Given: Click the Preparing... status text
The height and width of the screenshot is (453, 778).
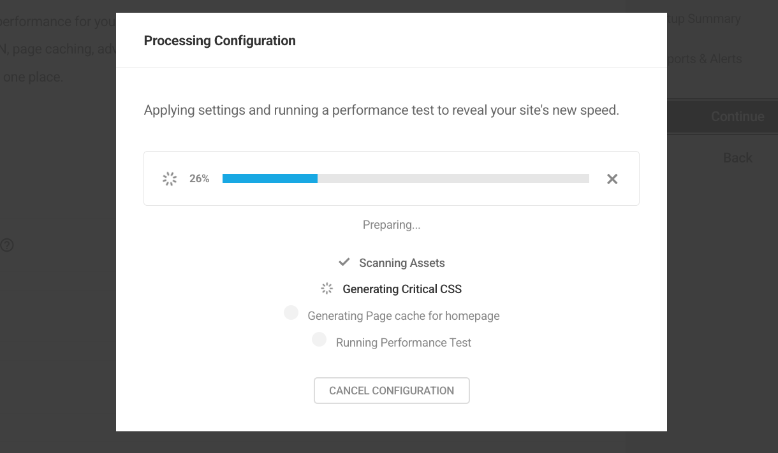Looking at the screenshot, I should (x=392, y=225).
